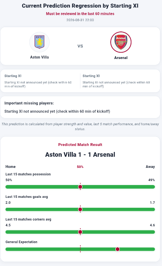Select the Aston Villa team name
The width and height of the screenshot is (162, 266).
tap(39, 57)
